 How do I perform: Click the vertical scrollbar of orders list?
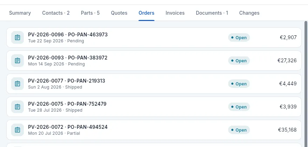pyautogui.click(x=306, y=84)
